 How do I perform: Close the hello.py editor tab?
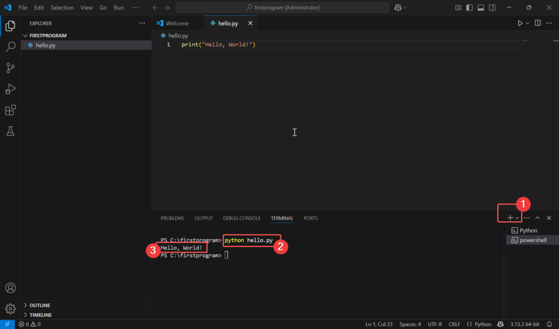click(250, 23)
